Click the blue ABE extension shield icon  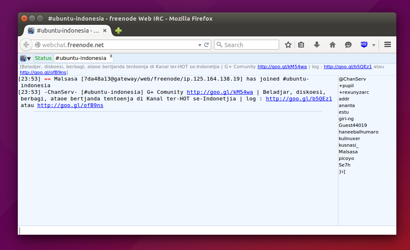click(x=364, y=45)
